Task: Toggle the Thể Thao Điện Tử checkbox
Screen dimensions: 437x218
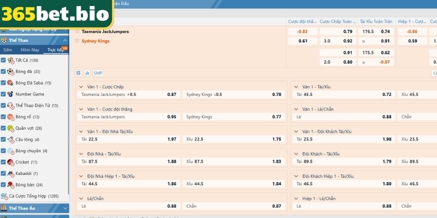Action: click(3, 105)
